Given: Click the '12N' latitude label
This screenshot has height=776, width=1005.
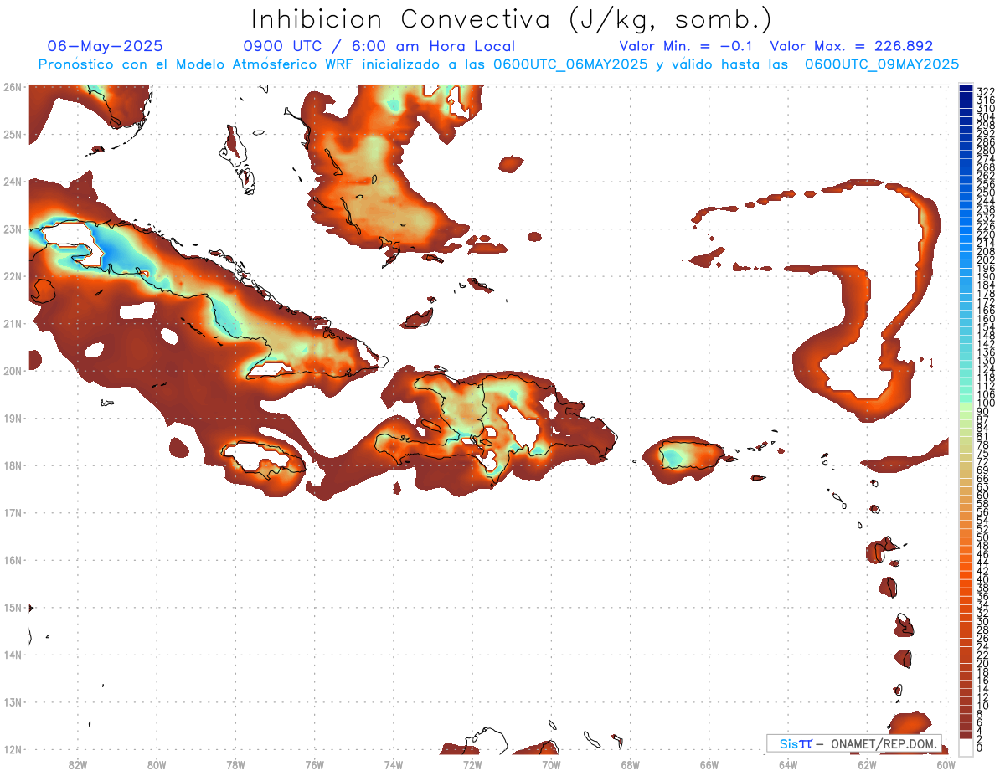Looking at the screenshot, I should click(x=12, y=749).
